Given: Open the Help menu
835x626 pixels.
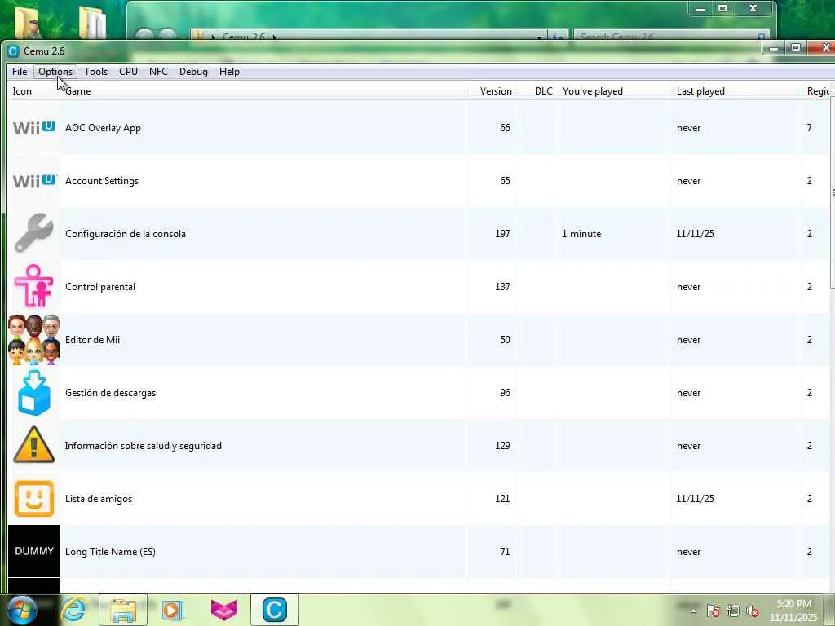Looking at the screenshot, I should click(x=229, y=72).
